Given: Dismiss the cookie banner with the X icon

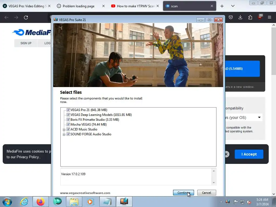Looking at the screenshot, I should 226,154.
